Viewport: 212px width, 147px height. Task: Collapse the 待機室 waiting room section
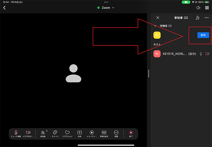155,26
